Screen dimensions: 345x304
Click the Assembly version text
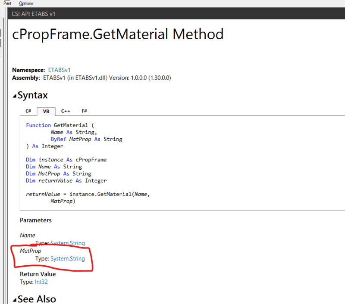(x=107, y=78)
